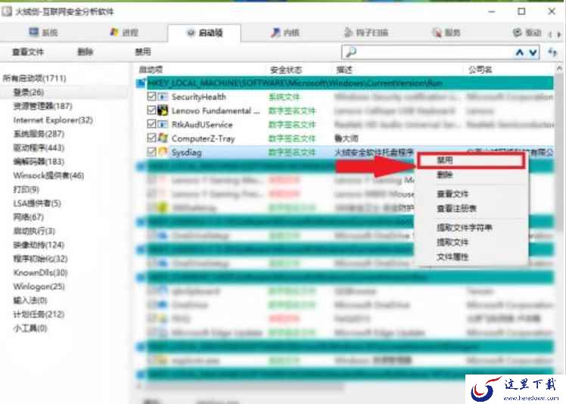Select Winsock提供者(46) category
The height and width of the screenshot is (404, 566).
point(48,176)
